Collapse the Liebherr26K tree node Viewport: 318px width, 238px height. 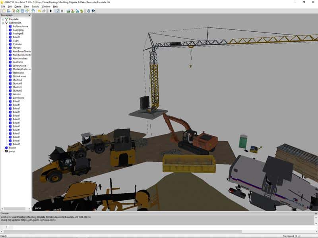coord(2,23)
